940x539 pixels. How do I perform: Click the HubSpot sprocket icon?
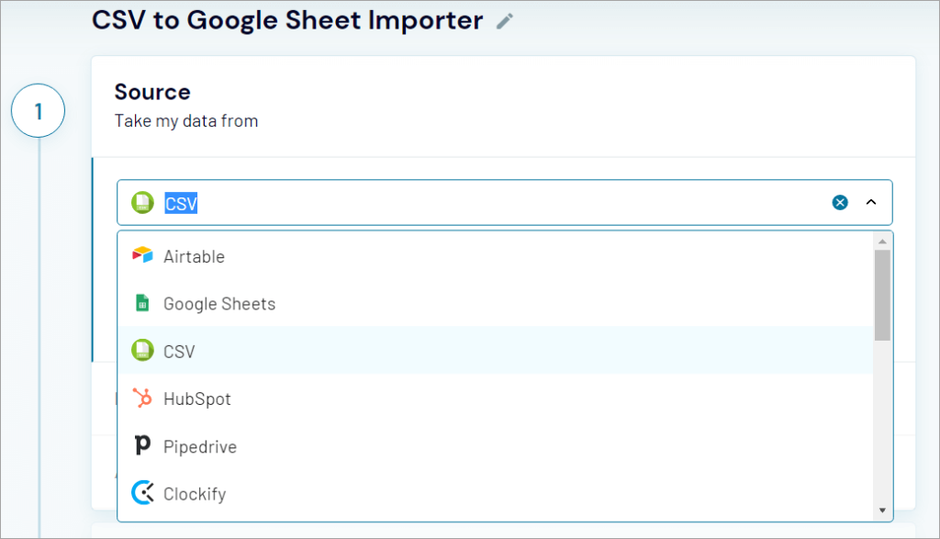coord(142,399)
